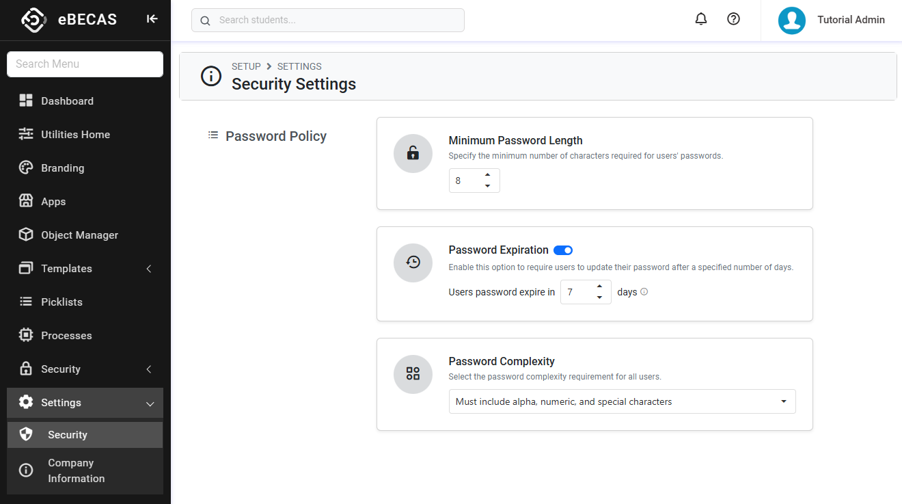Click the Password Policy list icon

(x=213, y=135)
